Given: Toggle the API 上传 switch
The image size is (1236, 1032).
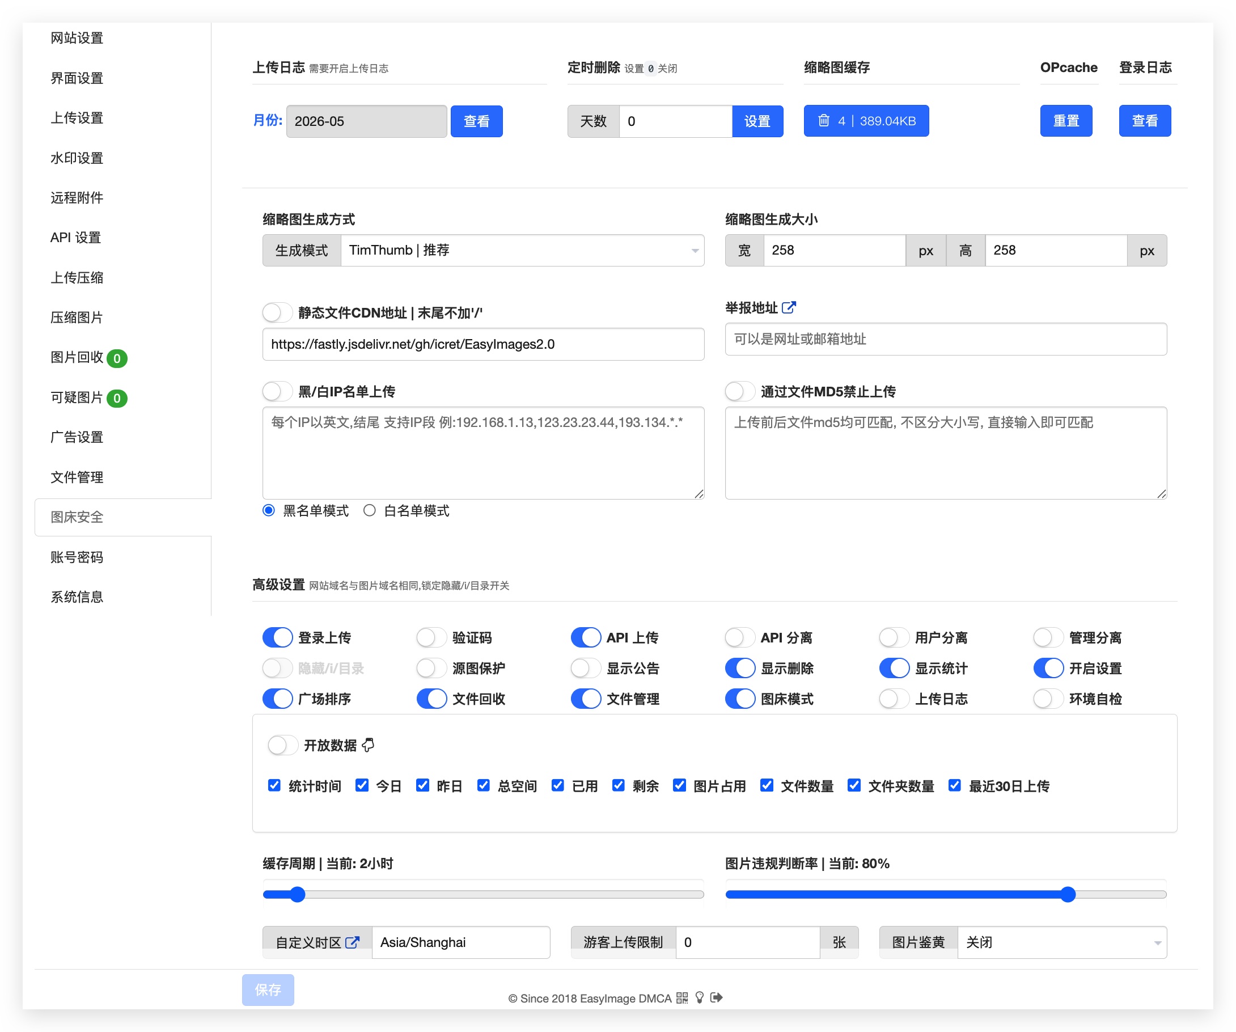Looking at the screenshot, I should click(x=586, y=637).
